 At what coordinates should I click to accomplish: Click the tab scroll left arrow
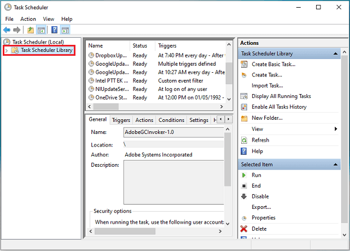(221, 119)
